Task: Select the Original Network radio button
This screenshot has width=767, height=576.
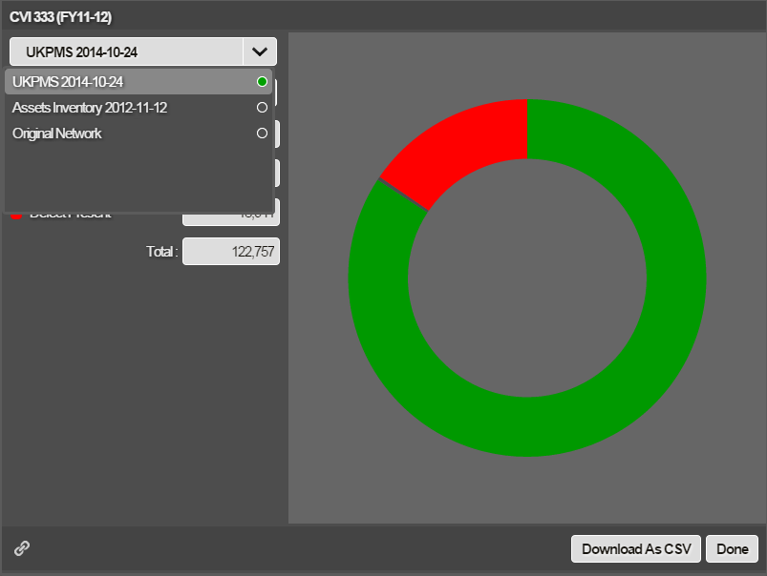Action: tap(262, 134)
